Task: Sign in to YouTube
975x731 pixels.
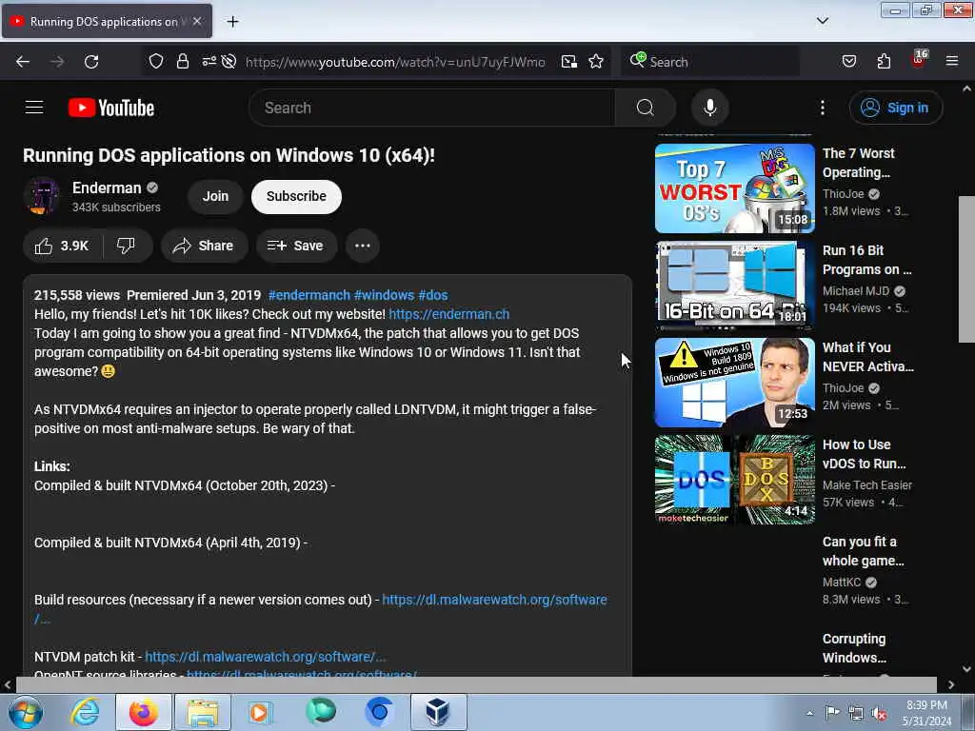Action: pos(895,108)
